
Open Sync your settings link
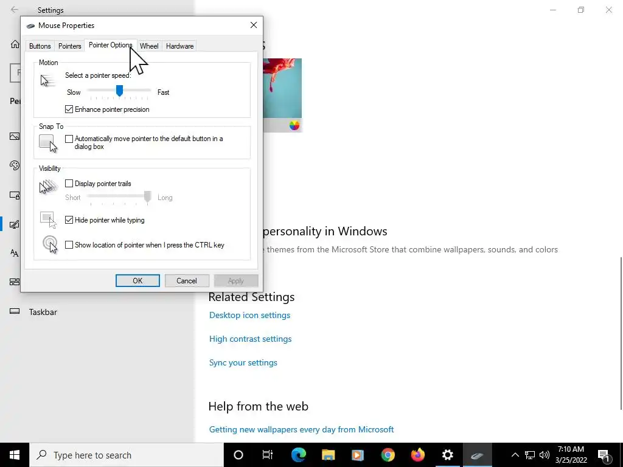(x=243, y=363)
